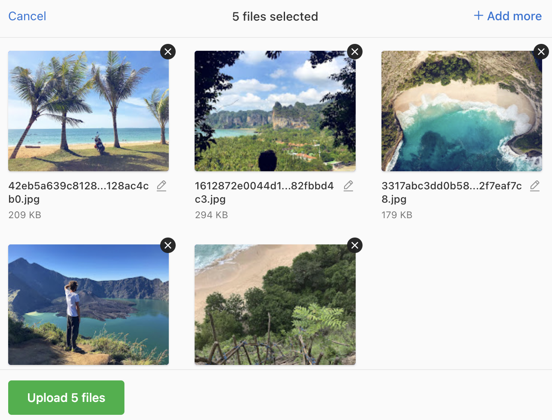Upload the 5 selected files
Screen dimensions: 552x420
[66, 397]
